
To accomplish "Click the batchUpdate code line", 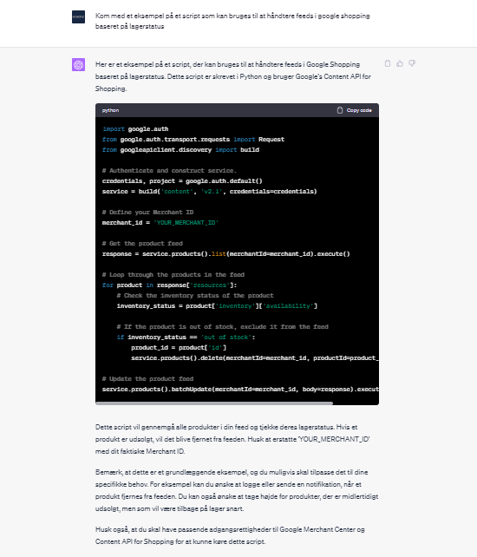I will point(240,390).
